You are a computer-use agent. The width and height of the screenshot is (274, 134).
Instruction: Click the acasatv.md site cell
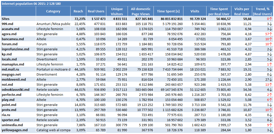(18, 29)
